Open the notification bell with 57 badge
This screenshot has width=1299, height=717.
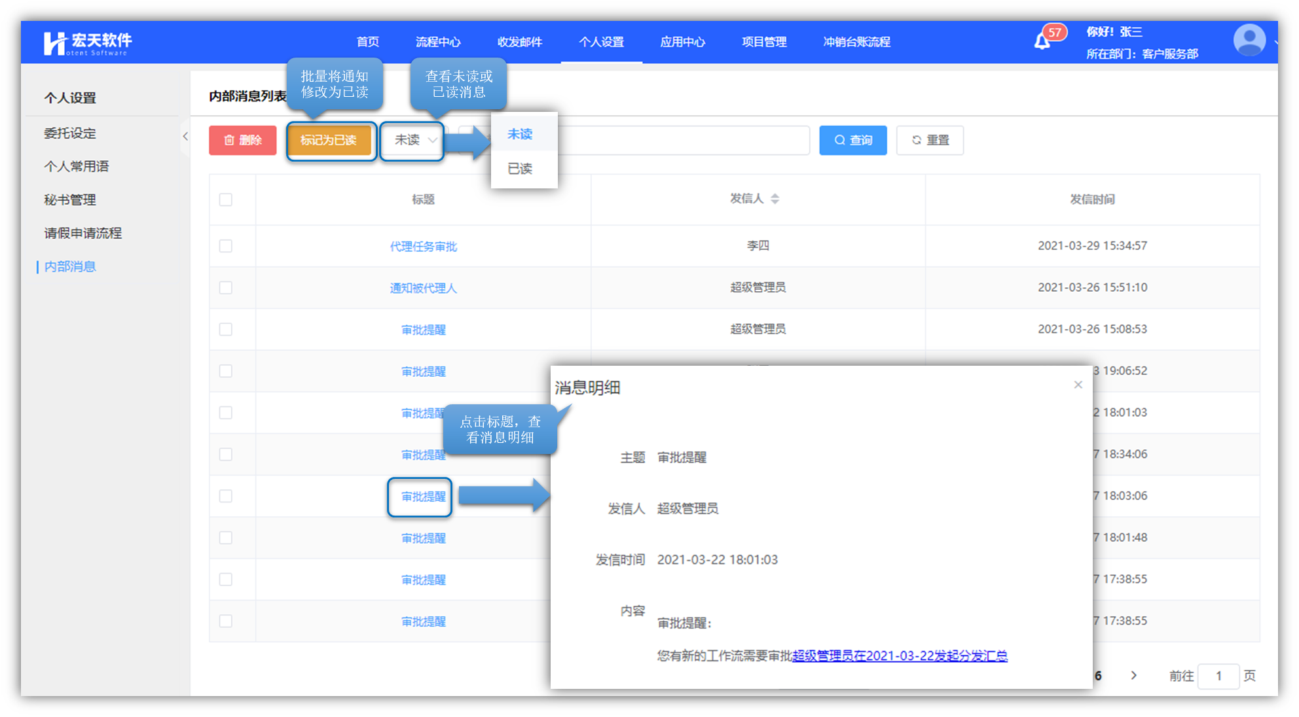tap(1042, 41)
